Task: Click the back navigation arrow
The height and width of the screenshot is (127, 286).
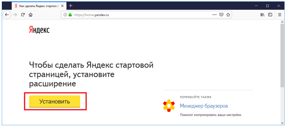Action: (7, 15)
